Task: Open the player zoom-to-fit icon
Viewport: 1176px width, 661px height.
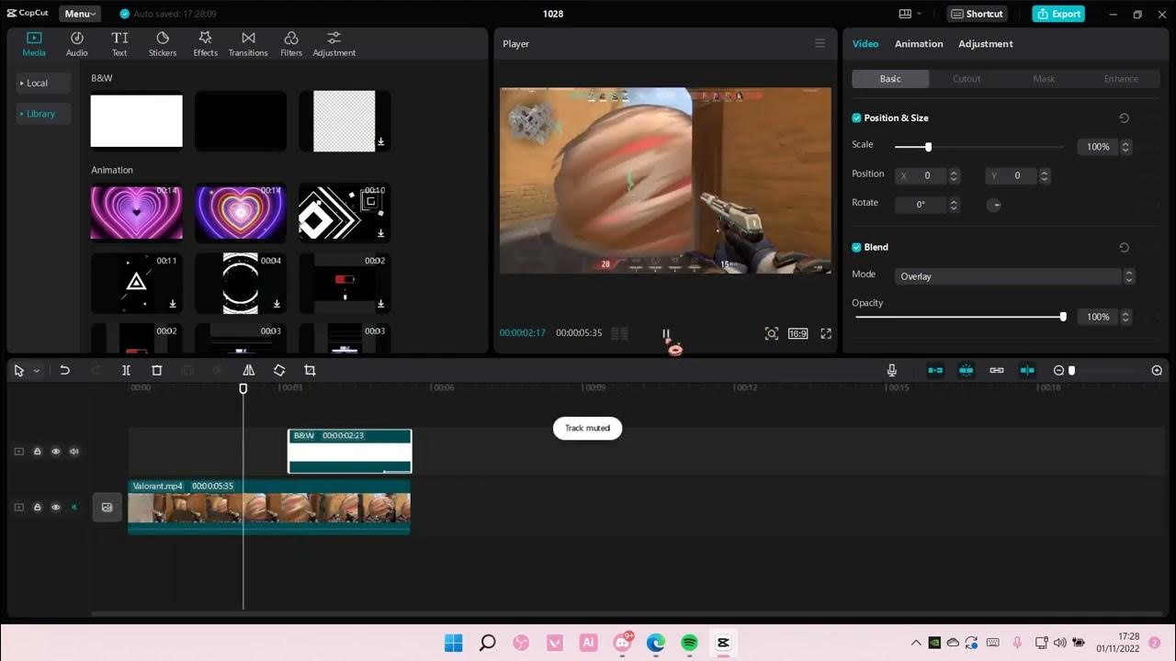Action: [772, 333]
